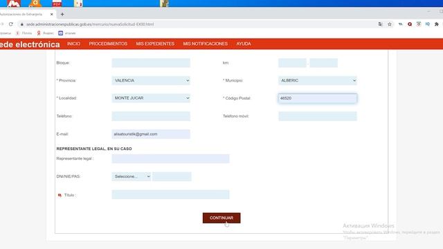Click the CONTINUAR button
443x249 pixels.
tap(221, 218)
